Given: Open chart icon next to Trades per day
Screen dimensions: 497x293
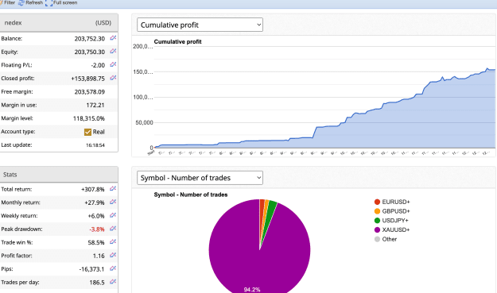Looking at the screenshot, I should tap(113, 282).
